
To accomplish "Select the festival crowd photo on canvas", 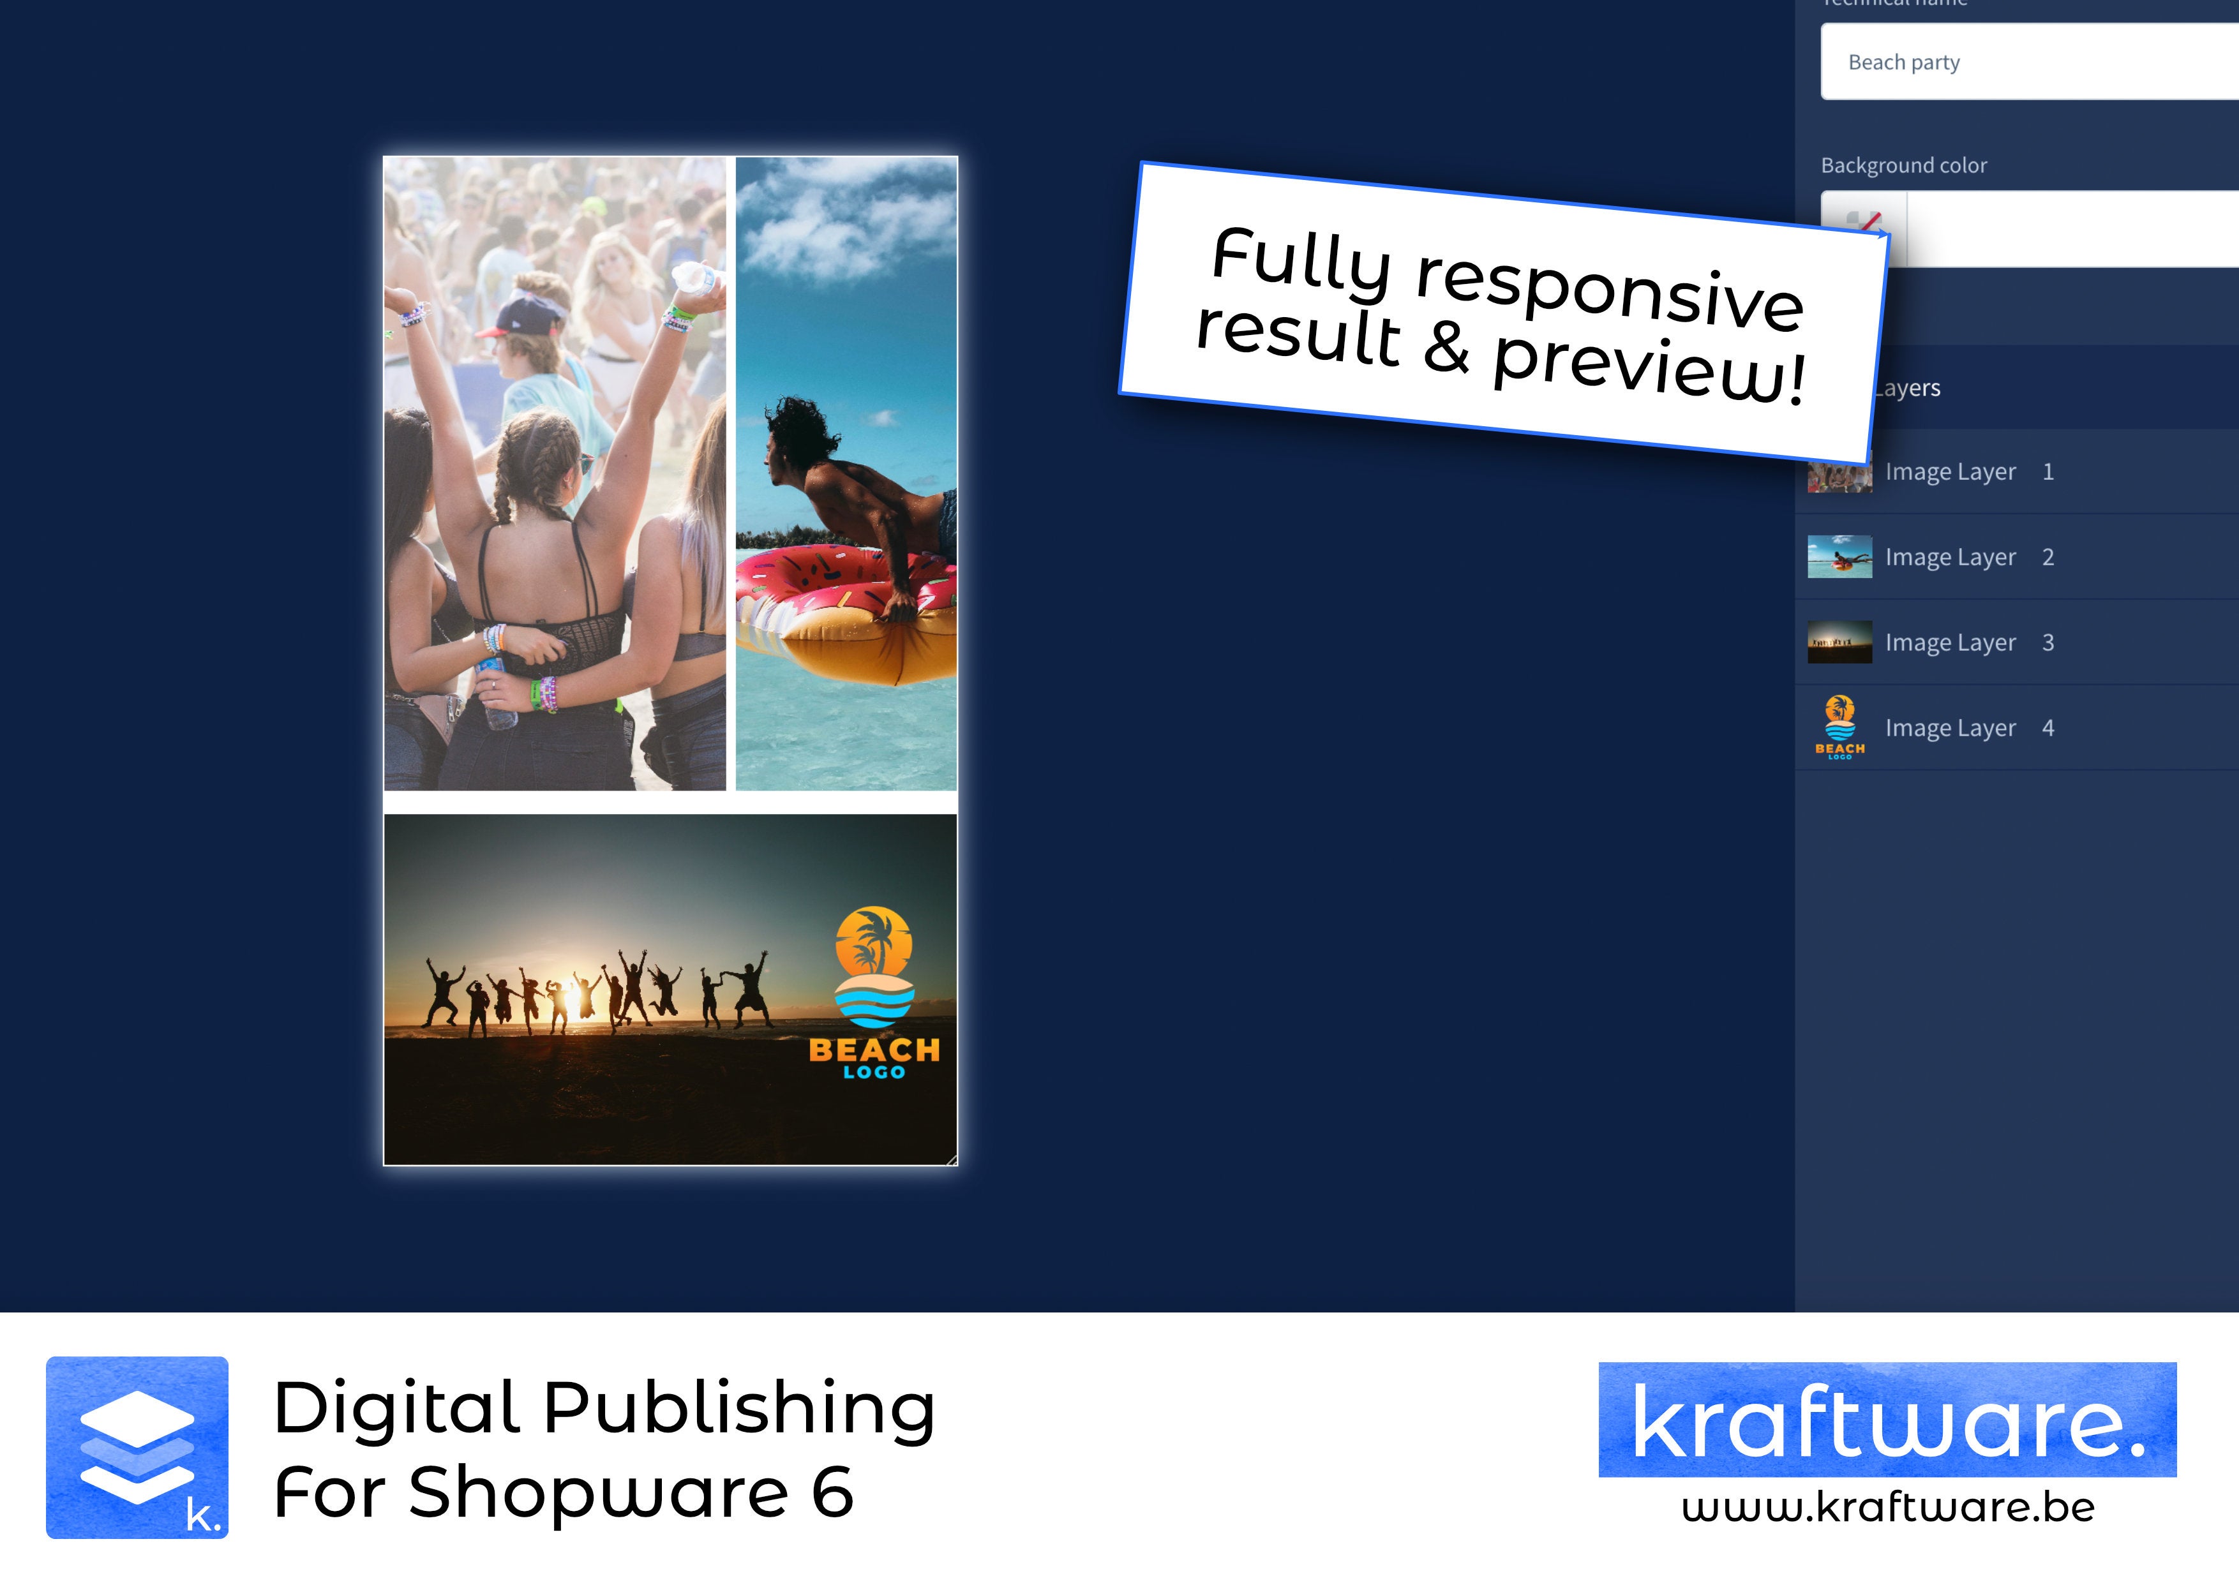I will pyautogui.click(x=555, y=473).
